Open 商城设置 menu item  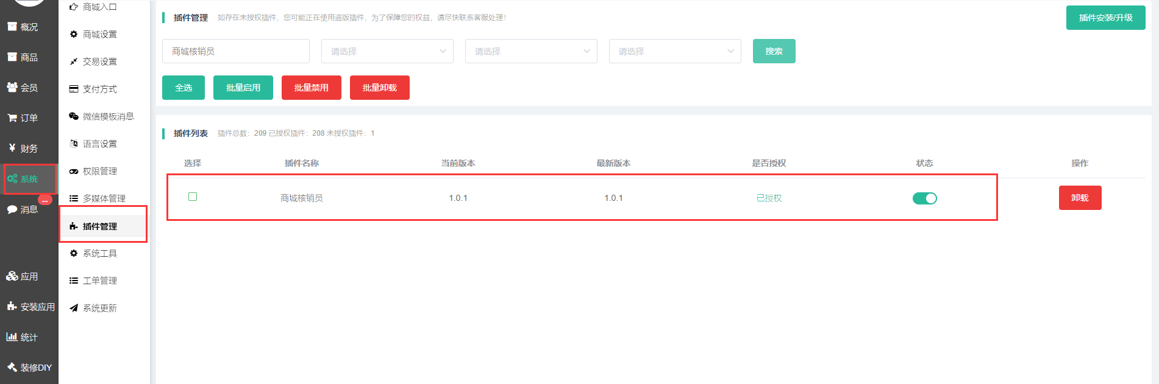click(x=99, y=34)
